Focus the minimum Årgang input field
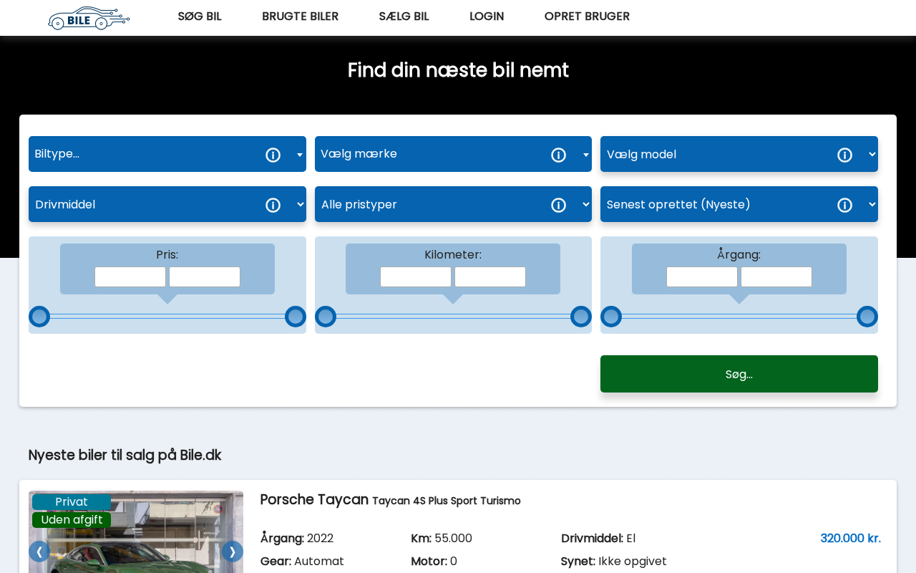 [702, 277]
